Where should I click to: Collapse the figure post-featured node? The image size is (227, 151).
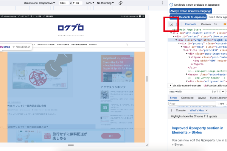[x=190, y=57]
